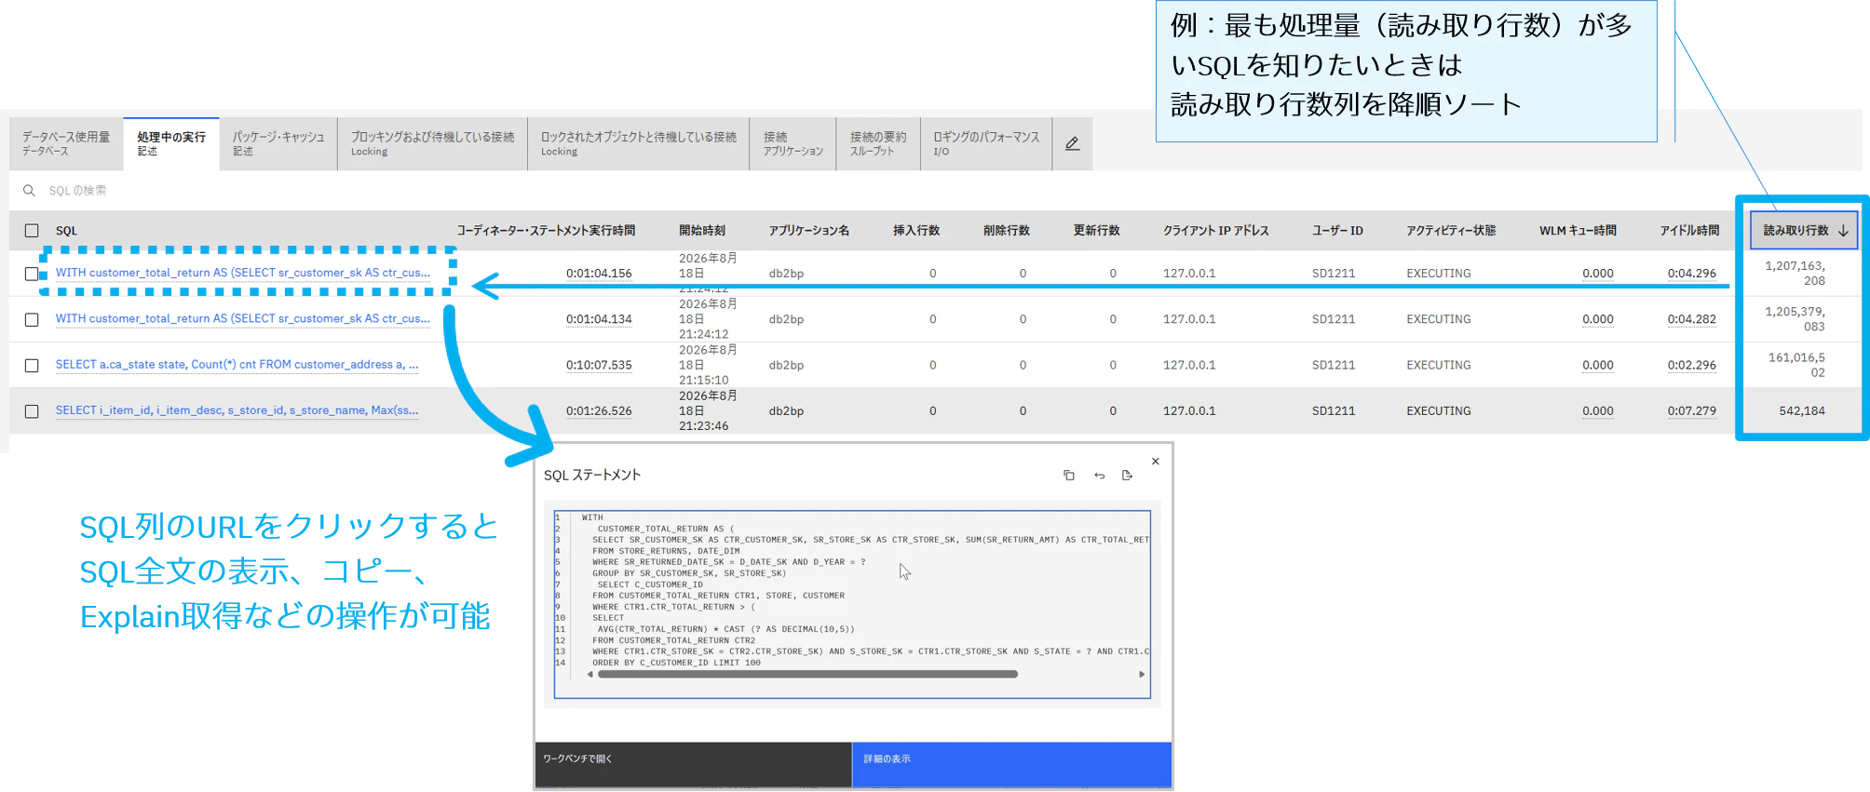Open SELECT a.ca_state state SQL link
This screenshot has width=1870, height=792.
[237, 364]
